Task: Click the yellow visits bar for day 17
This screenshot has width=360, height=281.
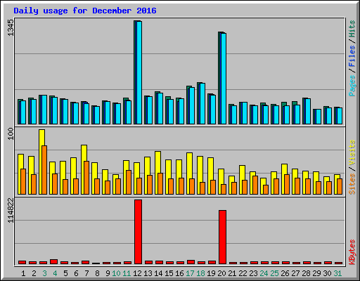Action: 189,174
